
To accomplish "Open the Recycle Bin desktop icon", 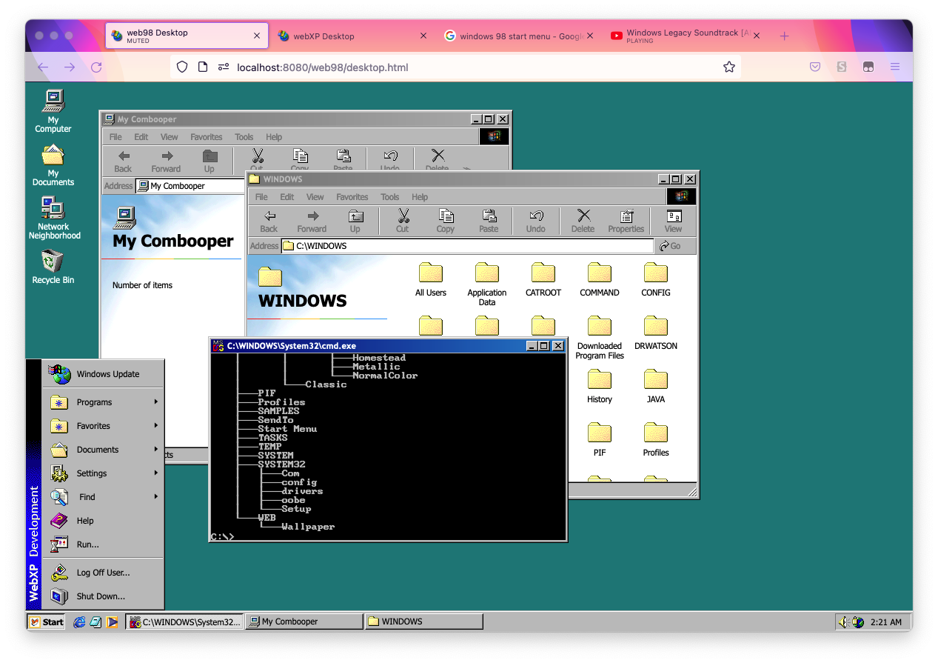I will (53, 263).
